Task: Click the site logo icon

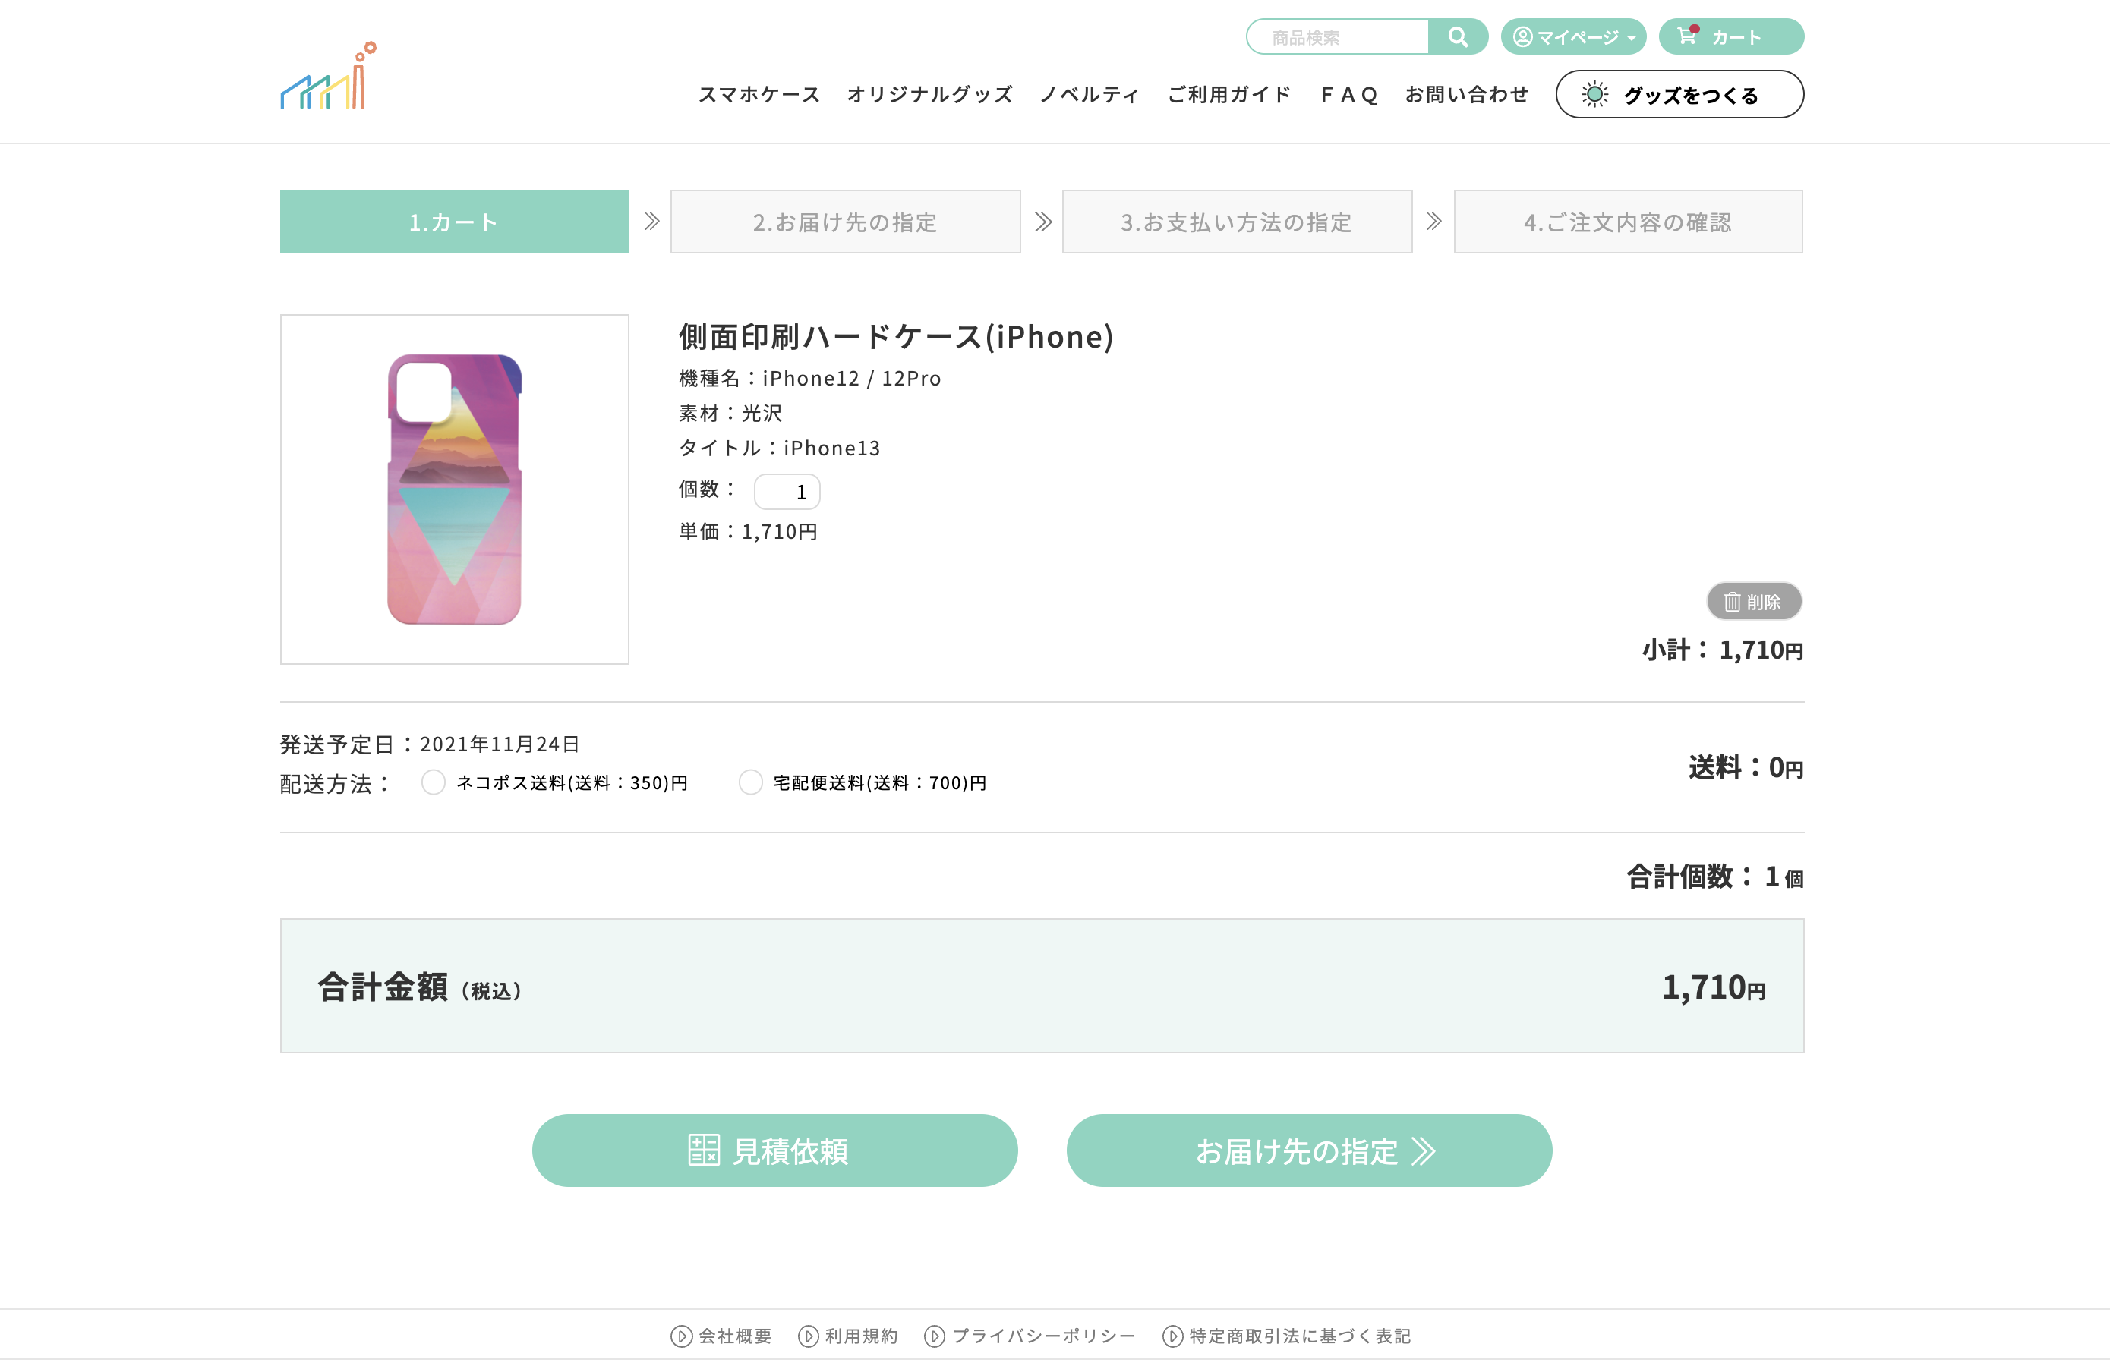Action: click(x=329, y=76)
